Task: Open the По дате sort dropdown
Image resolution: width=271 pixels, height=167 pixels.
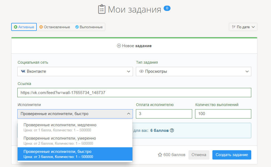Action: click(x=243, y=27)
